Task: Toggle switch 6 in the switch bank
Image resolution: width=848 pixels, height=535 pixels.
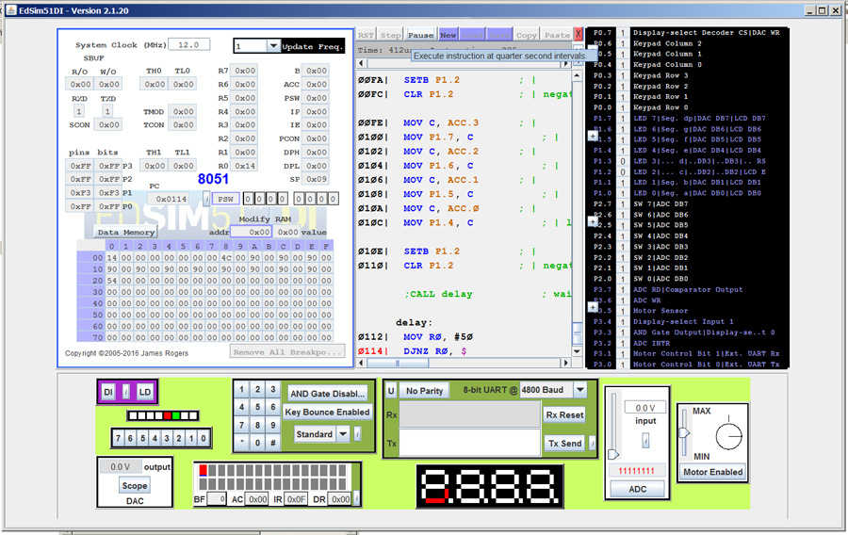Action: click(x=130, y=438)
